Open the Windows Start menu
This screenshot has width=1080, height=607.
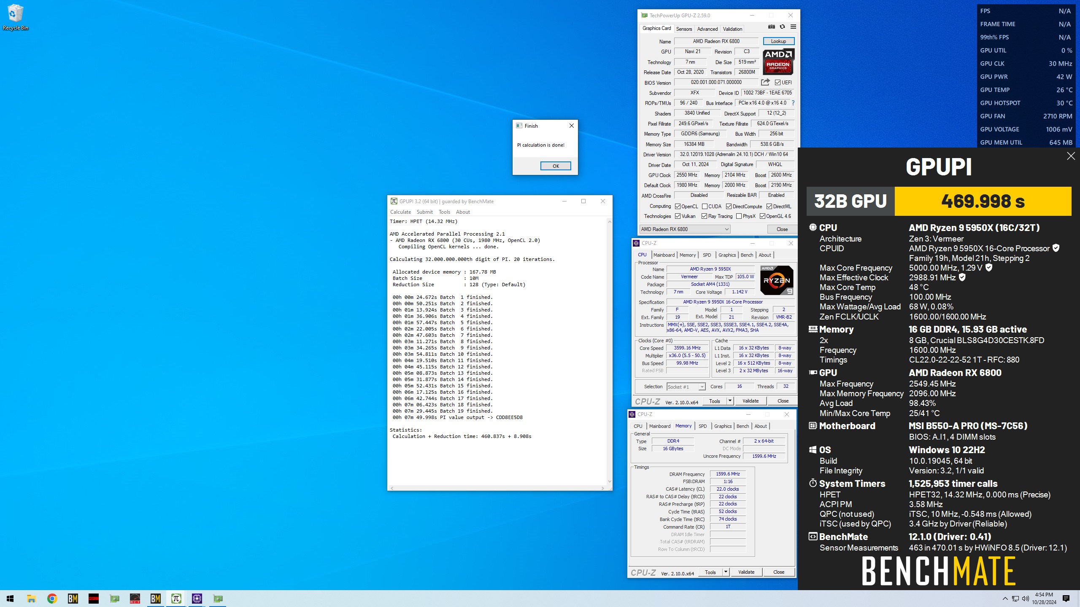(x=10, y=599)
